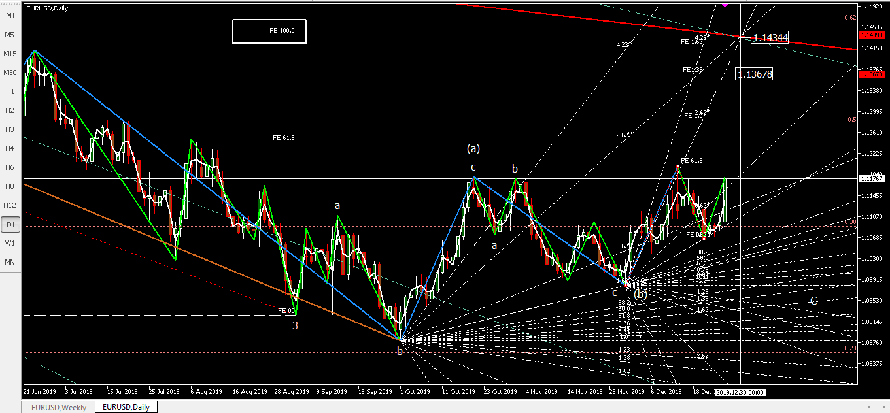The image size is (890, 413).
Task: Select the boxed FE 100.0 label
Action: tap(269, 31)
